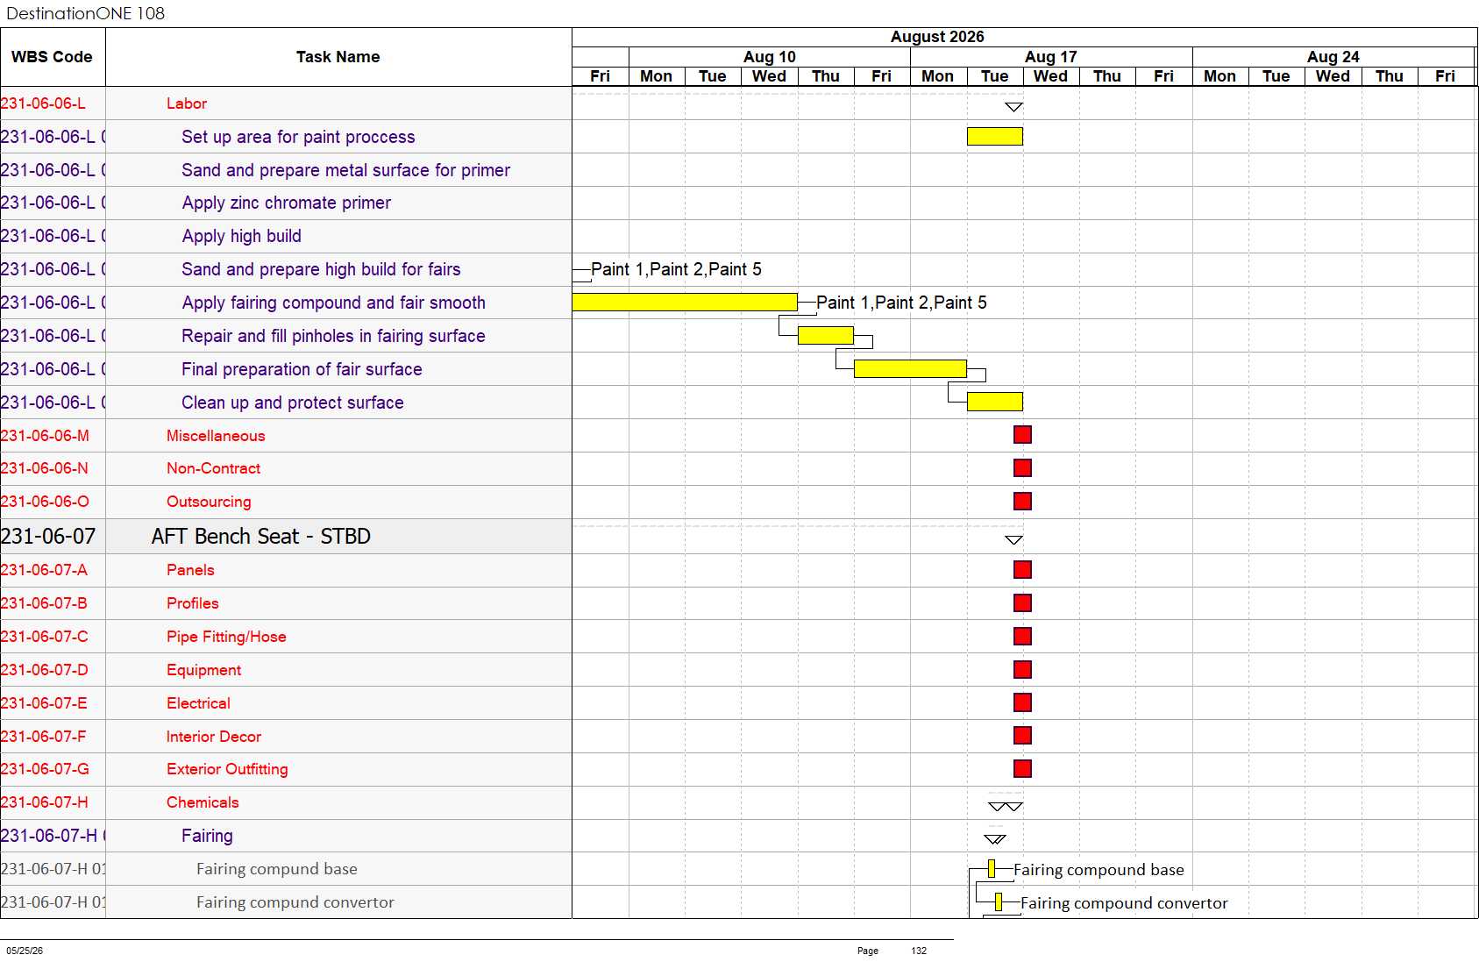Select the Exterior Outfitting task name
The width and height of the screenshot is (1479, 962).
[227, 769]
